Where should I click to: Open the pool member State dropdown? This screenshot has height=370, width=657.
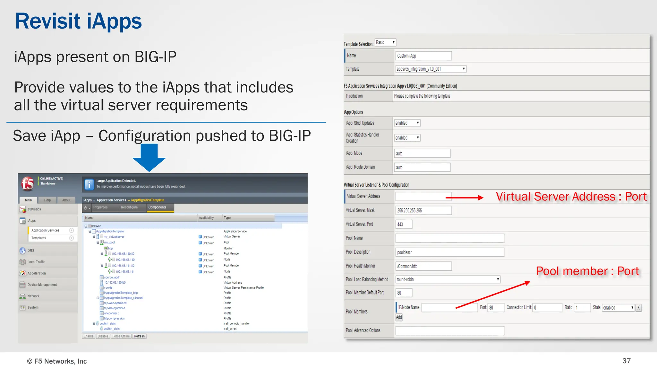coord(618,308)
